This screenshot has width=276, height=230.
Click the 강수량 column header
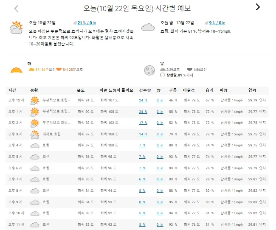pos(145,90)
